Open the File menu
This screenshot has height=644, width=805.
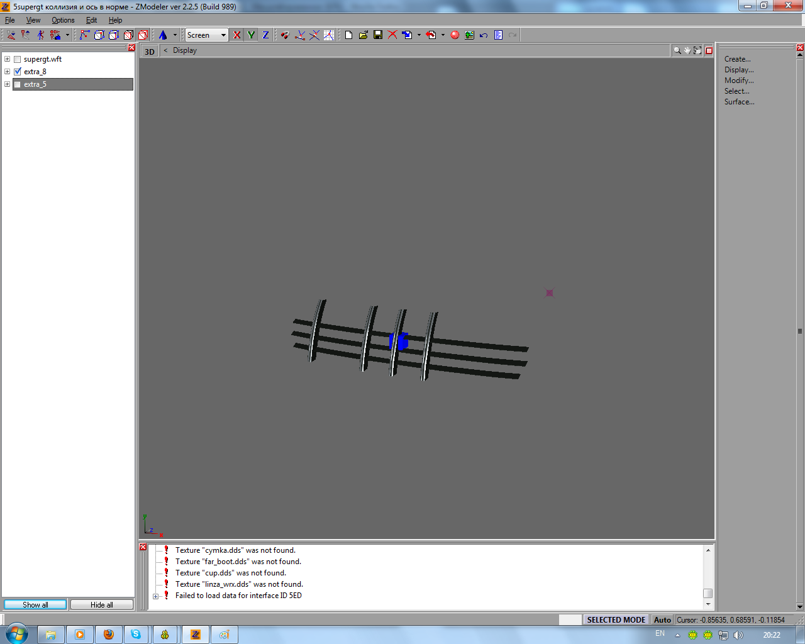pos(10,20)
